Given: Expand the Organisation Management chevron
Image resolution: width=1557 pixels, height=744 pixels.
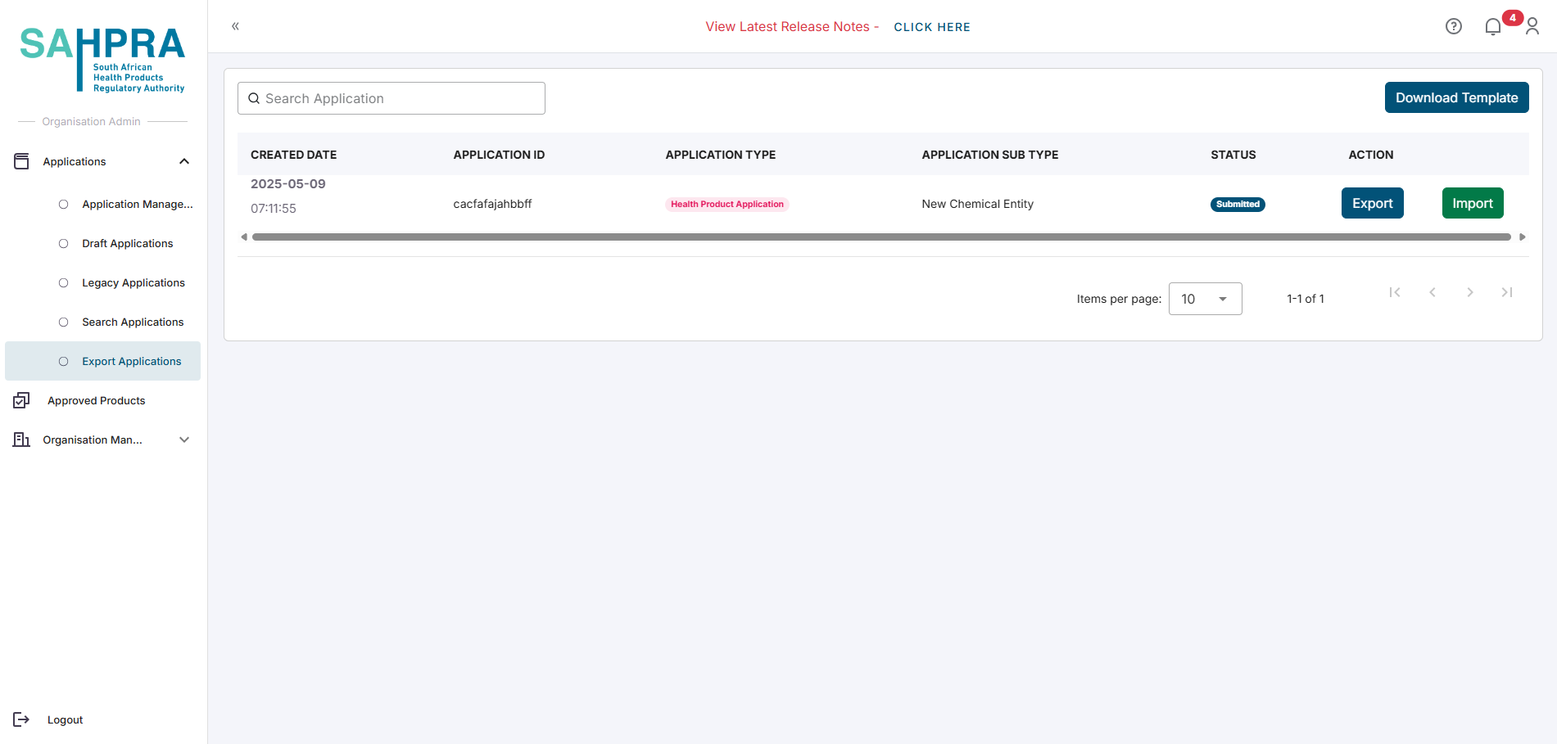Looking at the screenshot, I should (x=184, y=440).
